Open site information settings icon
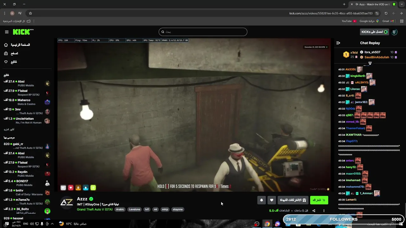Image resolution: width=406 pixels, height=228 pixels. pos(377,13)
